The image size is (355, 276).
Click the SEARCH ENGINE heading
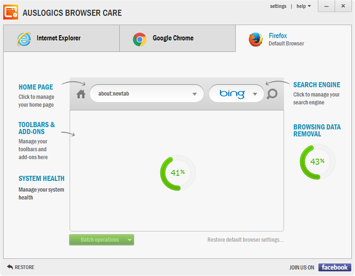[316, 85]
